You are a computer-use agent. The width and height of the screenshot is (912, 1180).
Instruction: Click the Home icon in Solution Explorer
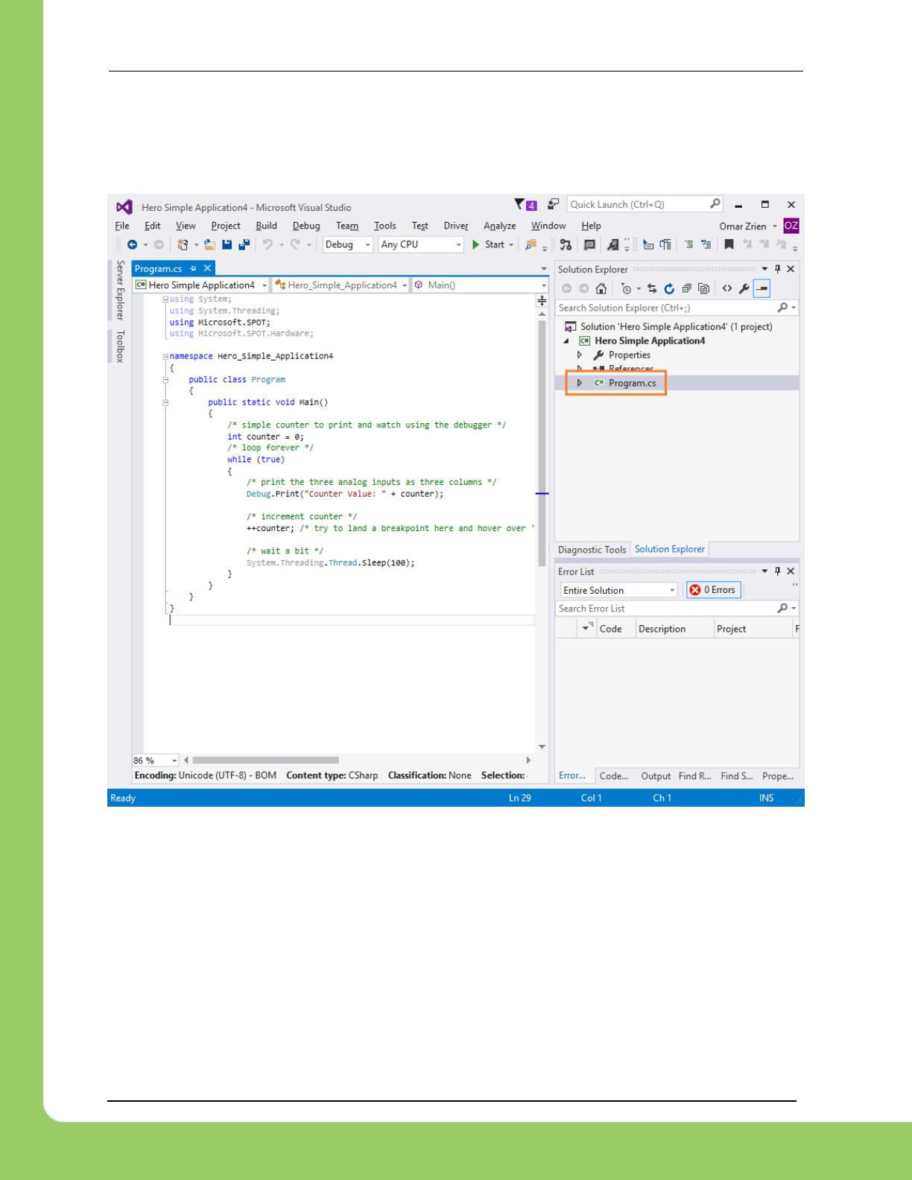[601, 289]
